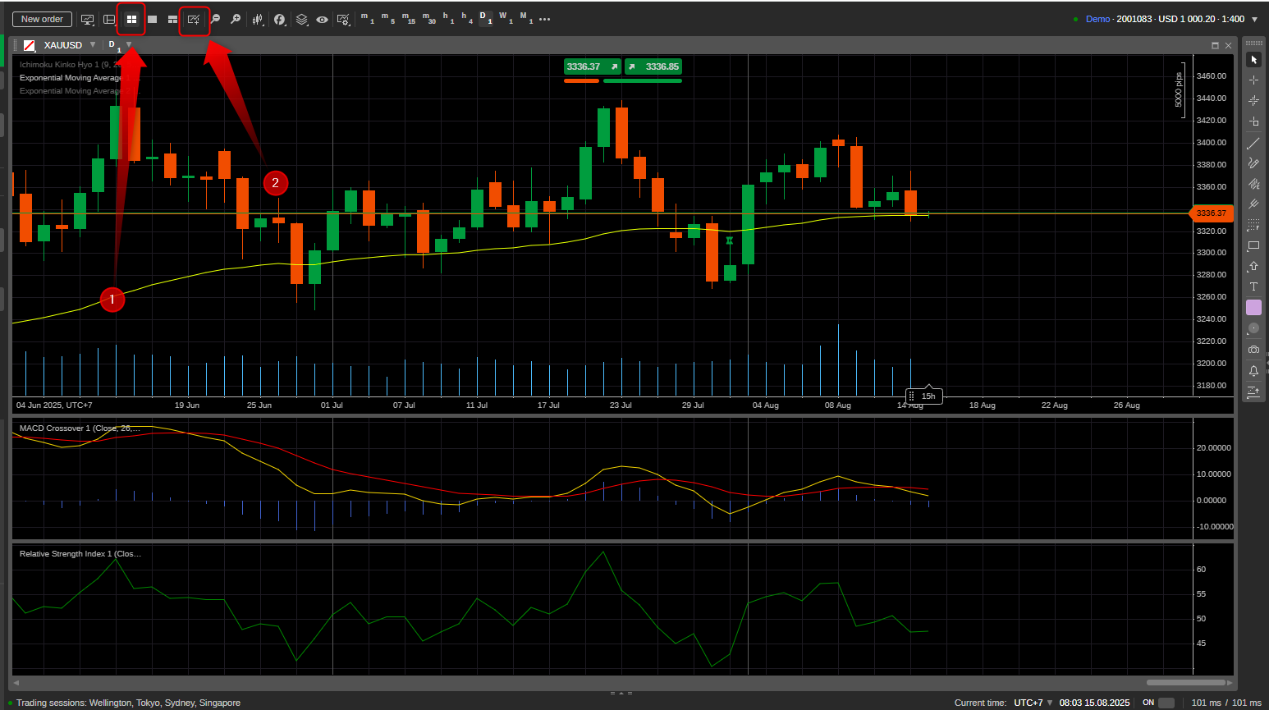Select the market snapshot crosshair tool
The image size is (1269, 710).
1253,101
